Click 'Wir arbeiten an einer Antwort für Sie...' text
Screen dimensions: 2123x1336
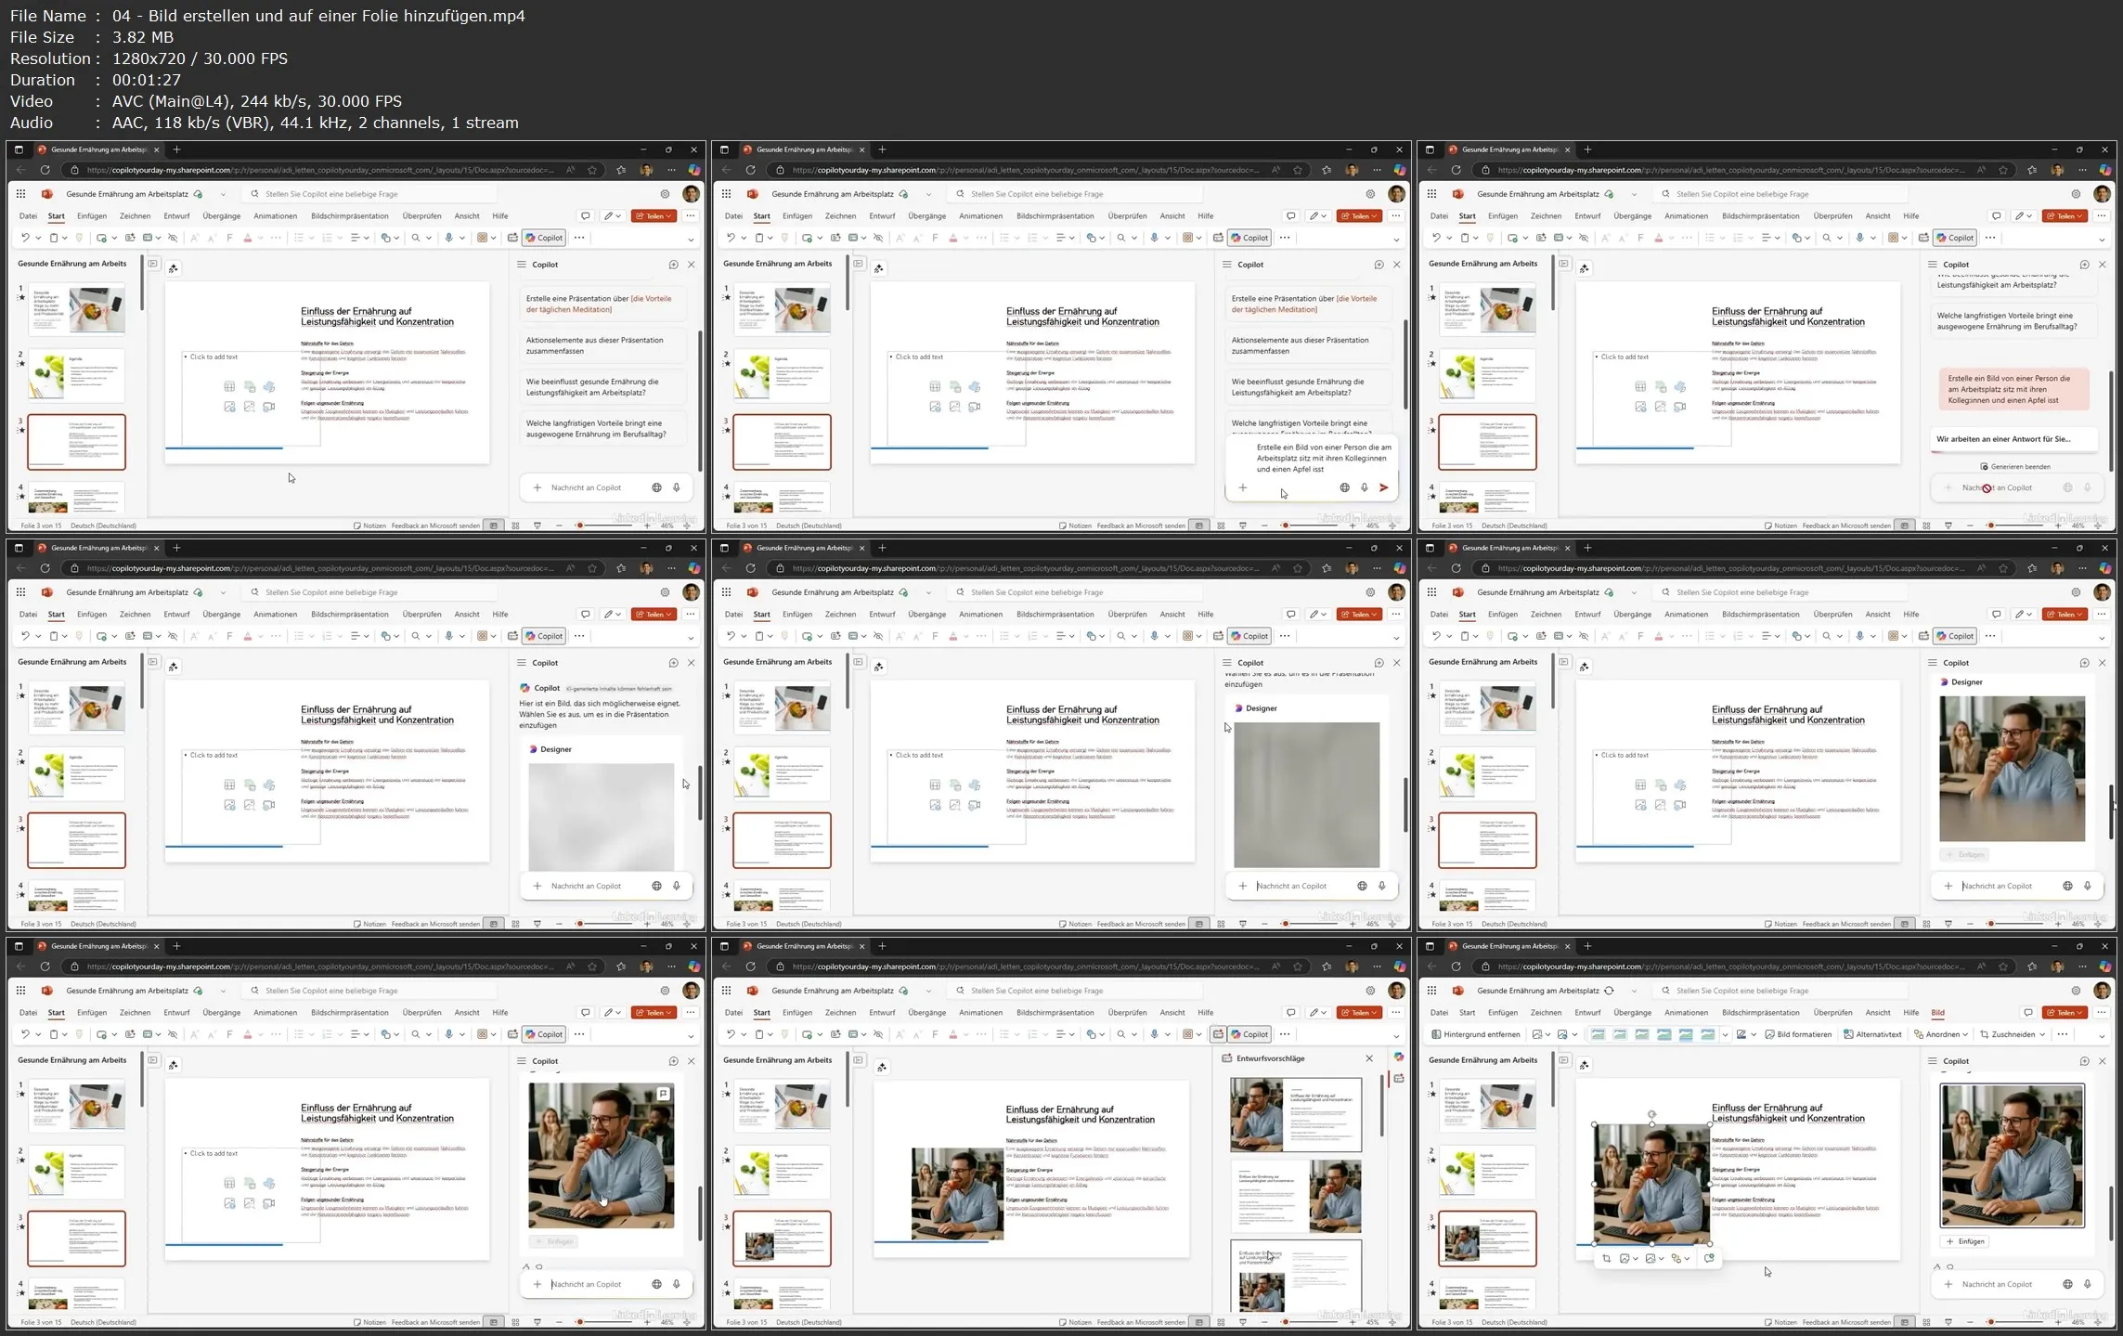click(2003, 439)
